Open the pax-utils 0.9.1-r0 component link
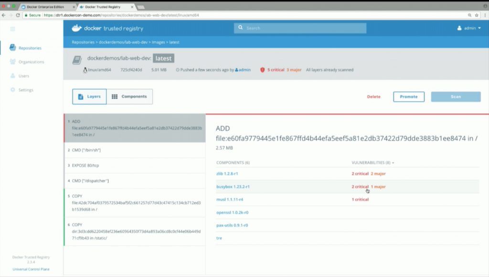Image resolution: width=489 pixels, height=277 pixels. pos(232,225)
